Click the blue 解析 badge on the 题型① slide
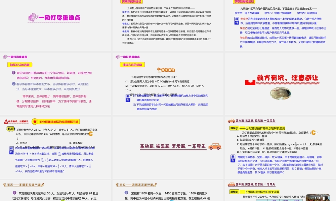Image resolution: width=336 pixels, height=201 pixels. (x=233, y=159)
